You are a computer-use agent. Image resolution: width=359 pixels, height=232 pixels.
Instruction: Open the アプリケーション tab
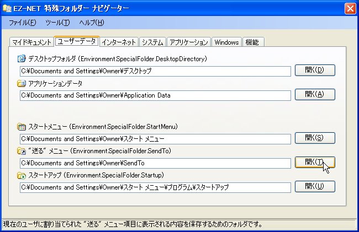(x=189, y=42)
